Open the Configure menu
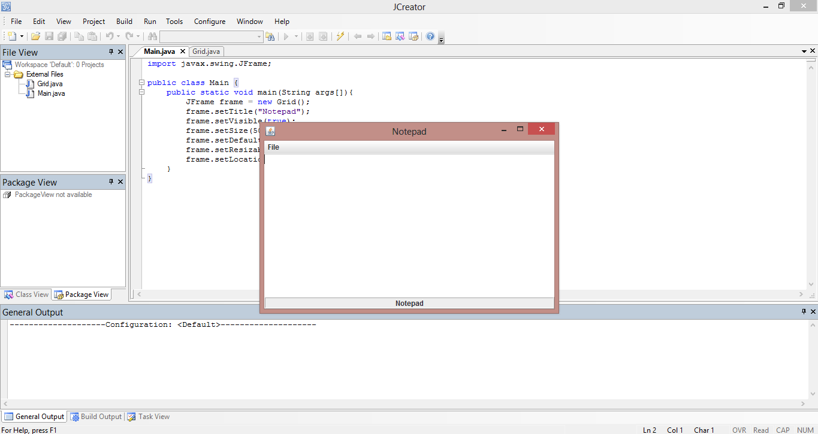The image size is (818, 434). pyautogui.click(x=210, y=22)
